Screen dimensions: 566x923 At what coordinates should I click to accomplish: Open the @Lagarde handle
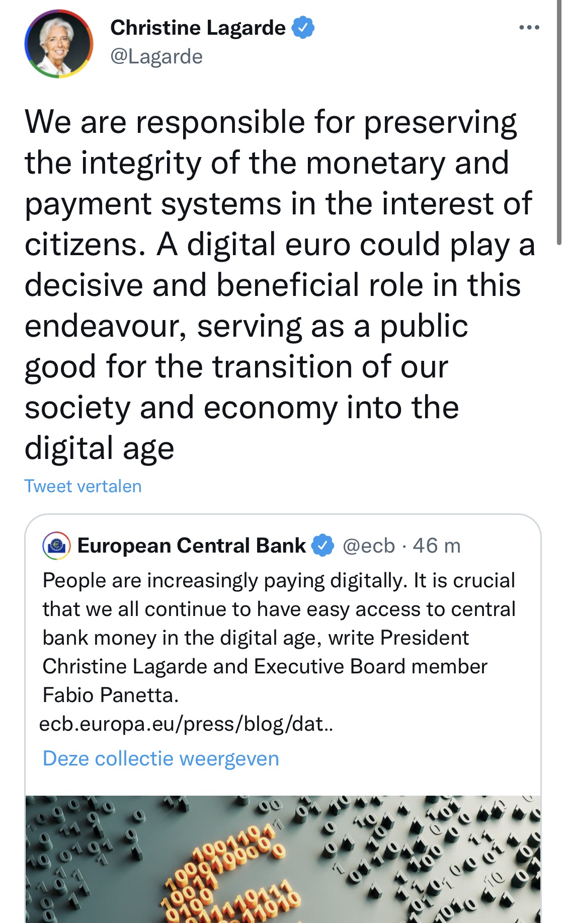(156, 57)
